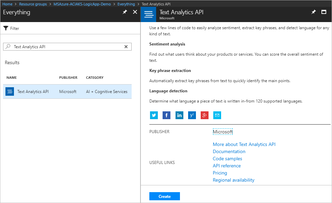Click the Filter funnel icon

pyautogui.click(x=6, y=28)
